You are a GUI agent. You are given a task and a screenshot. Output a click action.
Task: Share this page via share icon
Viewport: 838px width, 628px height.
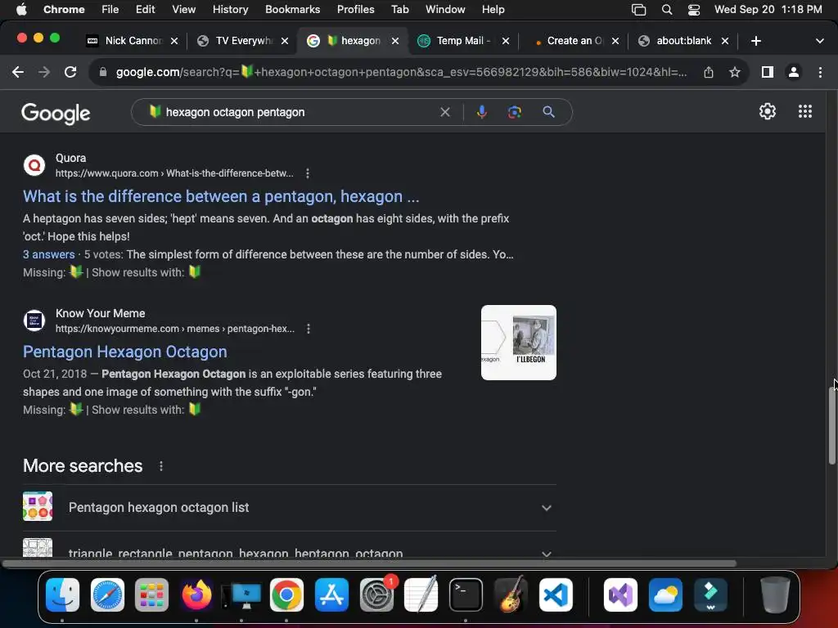tap(708, 72)
